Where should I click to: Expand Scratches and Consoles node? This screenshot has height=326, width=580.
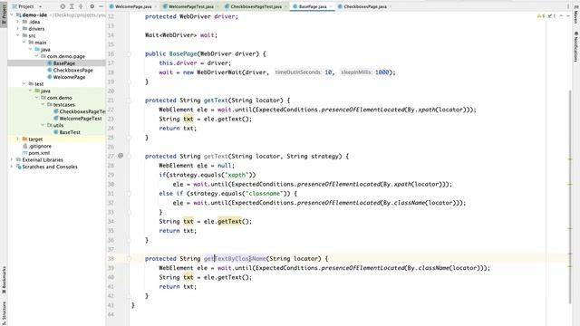point(12,167)
